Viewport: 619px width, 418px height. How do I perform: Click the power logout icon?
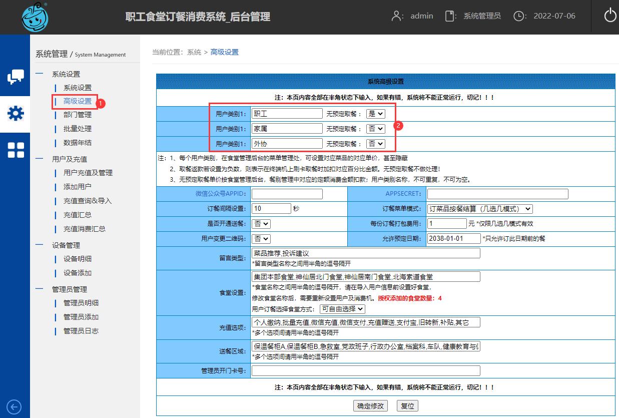[x=610, y=16]
